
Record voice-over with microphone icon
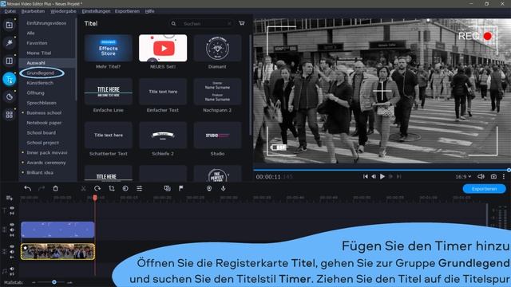click(224, 188)
